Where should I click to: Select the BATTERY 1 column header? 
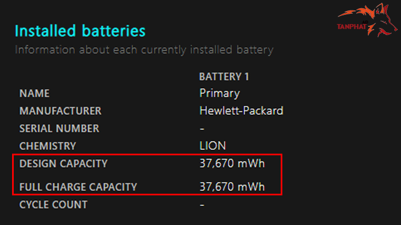[227, 76]
